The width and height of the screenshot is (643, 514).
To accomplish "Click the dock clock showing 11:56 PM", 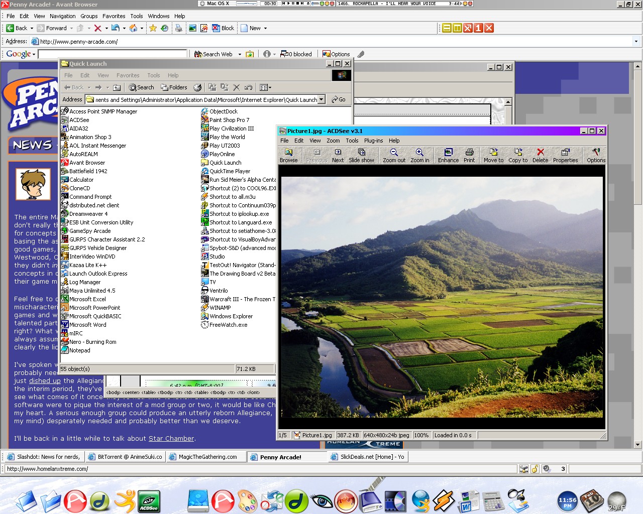I will point(568,502).
